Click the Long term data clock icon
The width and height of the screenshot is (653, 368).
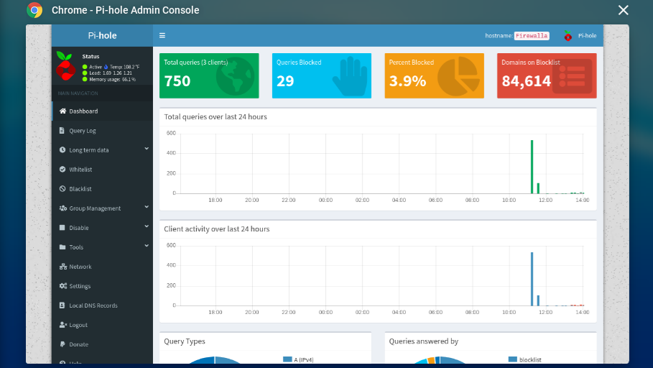click(x=62, y=149)
